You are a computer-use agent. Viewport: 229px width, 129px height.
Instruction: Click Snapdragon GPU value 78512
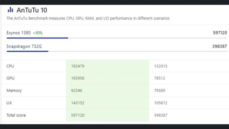[160, 78]
